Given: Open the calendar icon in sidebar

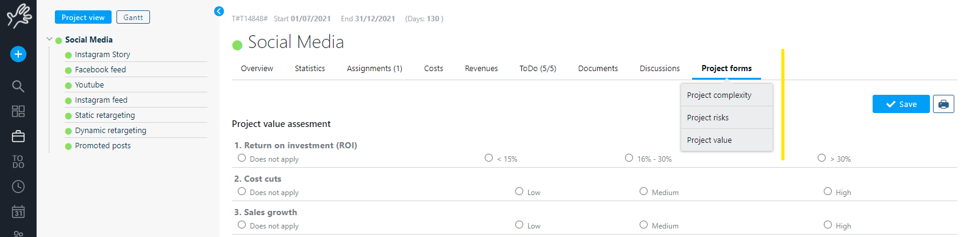Looking at the screenshot, I should 18,211.
